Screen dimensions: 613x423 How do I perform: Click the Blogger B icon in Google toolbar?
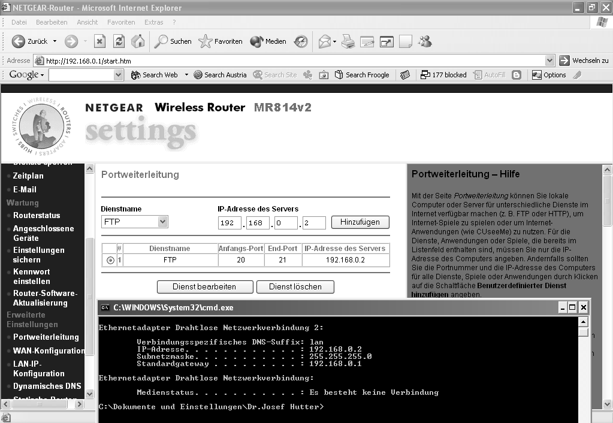[517, 75]
